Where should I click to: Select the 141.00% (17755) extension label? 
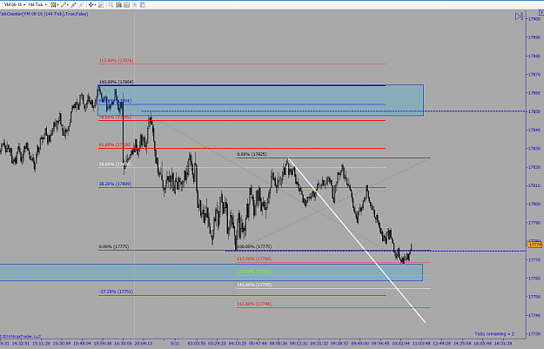254,285
